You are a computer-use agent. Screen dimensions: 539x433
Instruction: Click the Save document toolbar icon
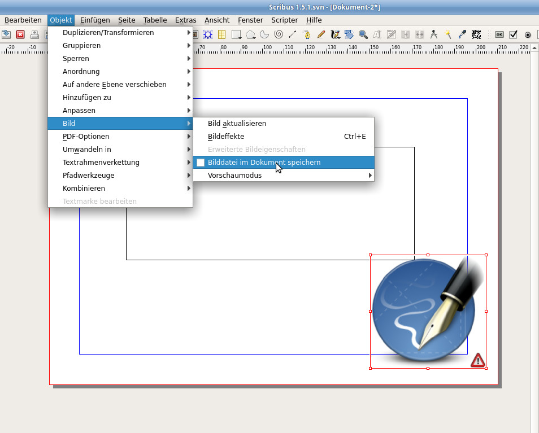pos(6,34)
